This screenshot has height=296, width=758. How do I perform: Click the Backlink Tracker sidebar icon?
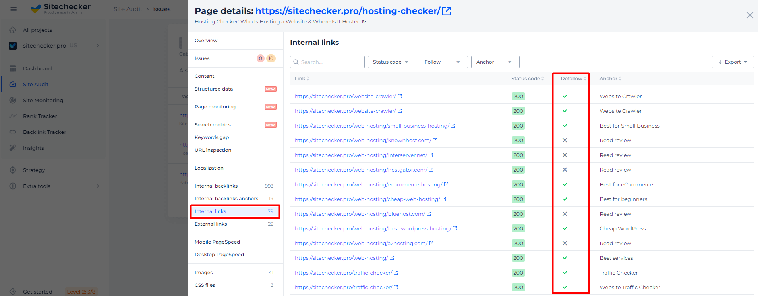coord(13,132)
